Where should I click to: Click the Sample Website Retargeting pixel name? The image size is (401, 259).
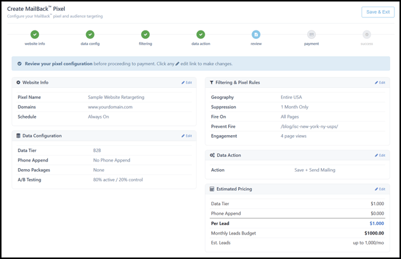coord(116,97)
